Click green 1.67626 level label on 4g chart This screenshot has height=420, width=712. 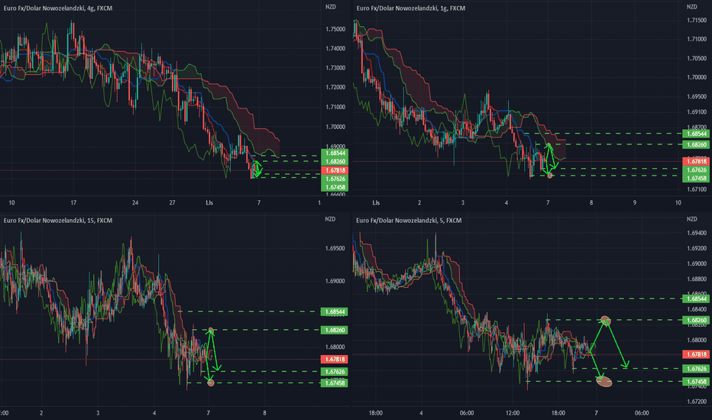(x=335, y=179)
